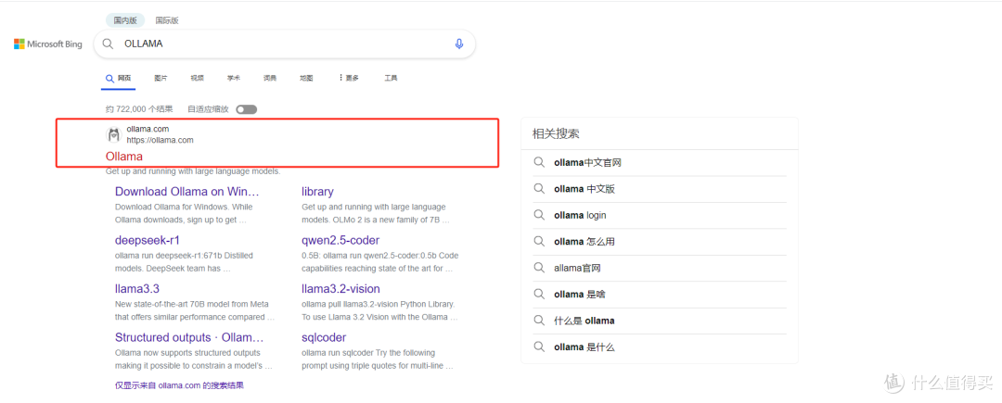Select related search 'ollama 是啥'

point(580,294)
